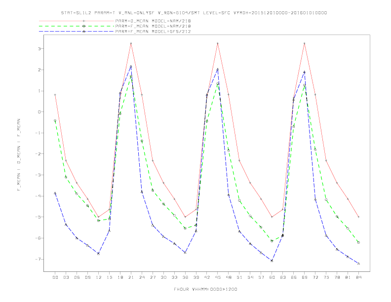391x302 pixels.
Task: Select legend entry PARM=O_MEAN MODEL=NAM/218
Action: [153, 21]
